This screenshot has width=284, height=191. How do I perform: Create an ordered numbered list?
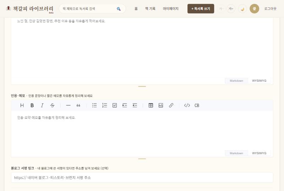click(x=104, y=105)
